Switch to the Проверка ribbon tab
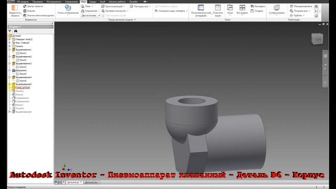The height and width of the screenshot is (189, 336). coord(37,2)
